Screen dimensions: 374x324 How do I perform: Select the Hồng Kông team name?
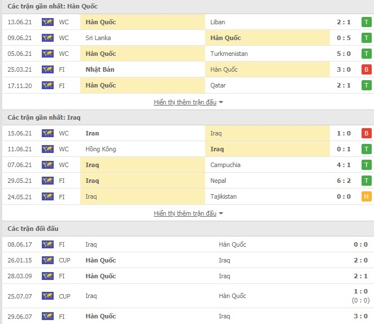point(101,149)
